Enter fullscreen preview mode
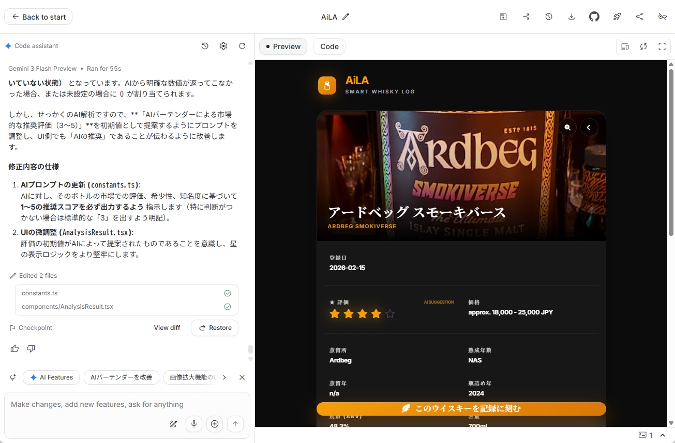This screenshot has width=675, height=443. (x=662, y=46)
